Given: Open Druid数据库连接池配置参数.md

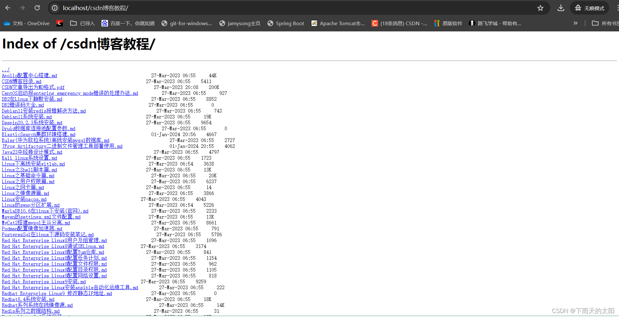Looking at the screenshot, I should (39, 129).
